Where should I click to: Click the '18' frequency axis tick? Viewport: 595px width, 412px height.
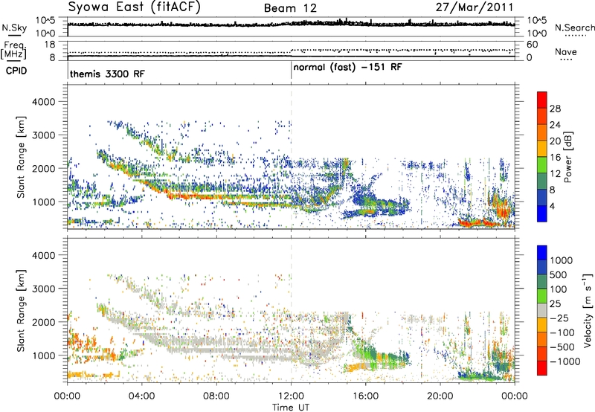coord(50,45)
